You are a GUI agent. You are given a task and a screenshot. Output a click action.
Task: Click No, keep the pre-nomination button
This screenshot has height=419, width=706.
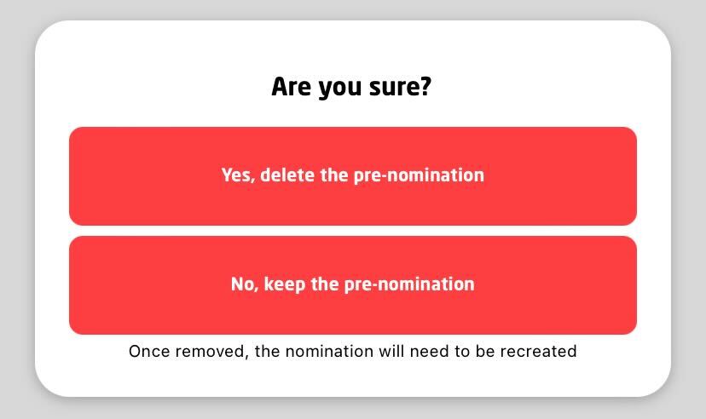tap(352, 285)
